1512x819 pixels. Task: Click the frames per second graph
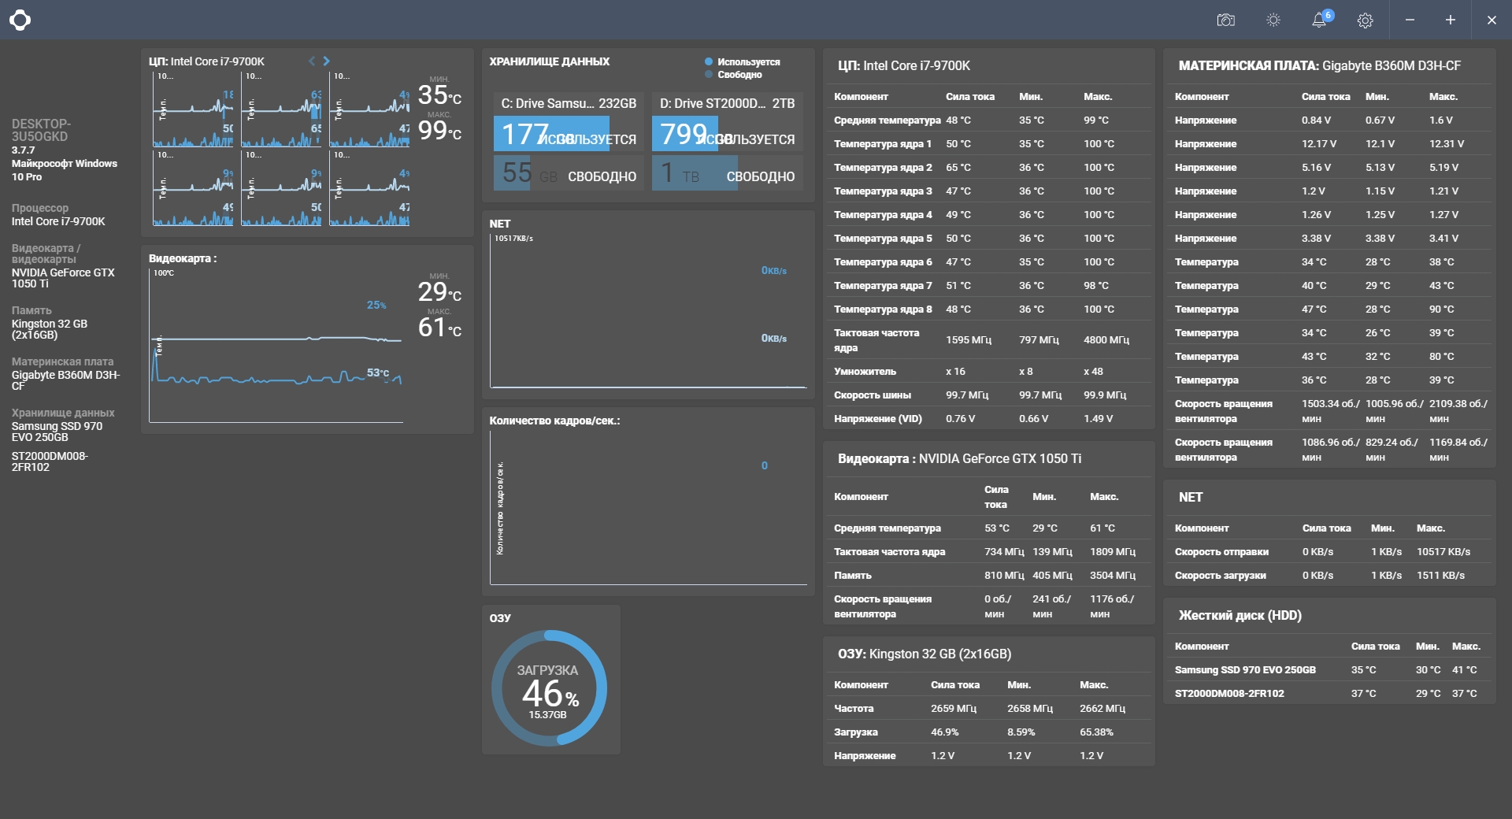point(648,508)
